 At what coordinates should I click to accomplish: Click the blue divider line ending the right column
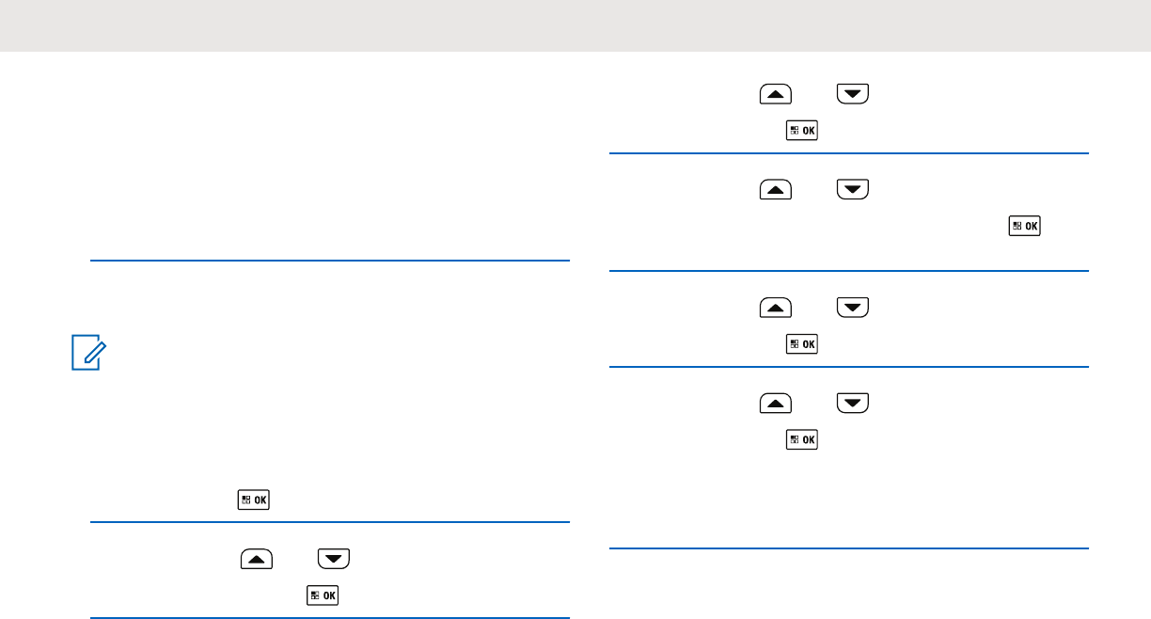tap(848, 548)
